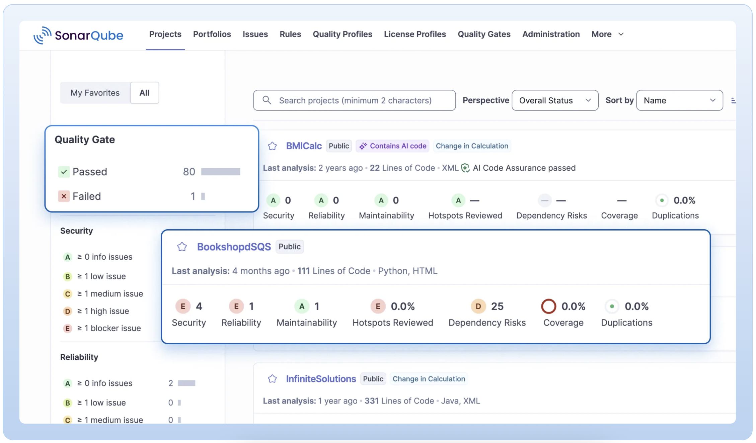Open the Administration page
The image size is (756, 443).
tap(551, 34)
